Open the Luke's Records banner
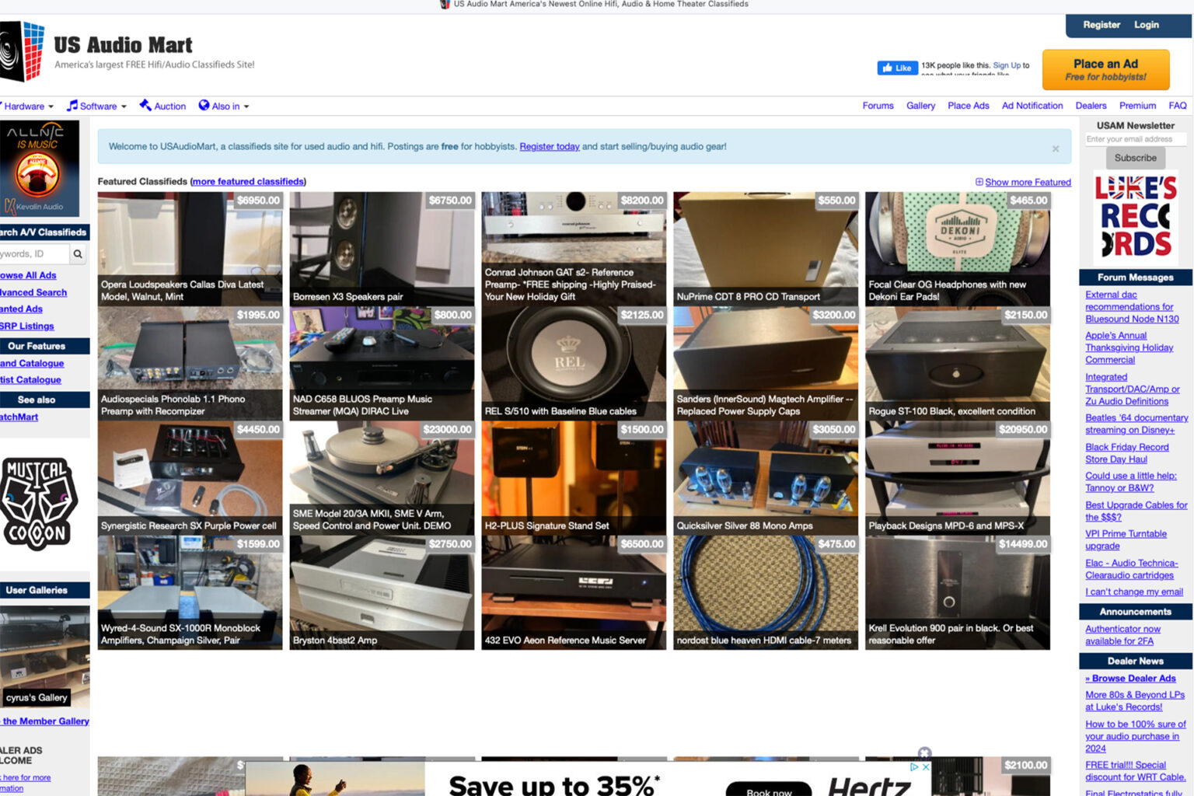Screen dimensions: 1194x796 1136,217
